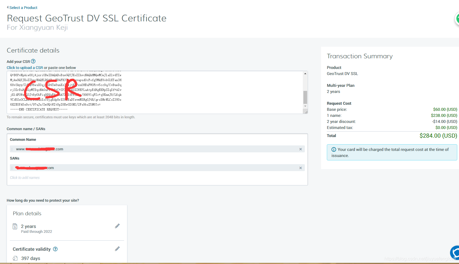
Task: Open help icon next to Certificate validity
Action: (55, 249)
